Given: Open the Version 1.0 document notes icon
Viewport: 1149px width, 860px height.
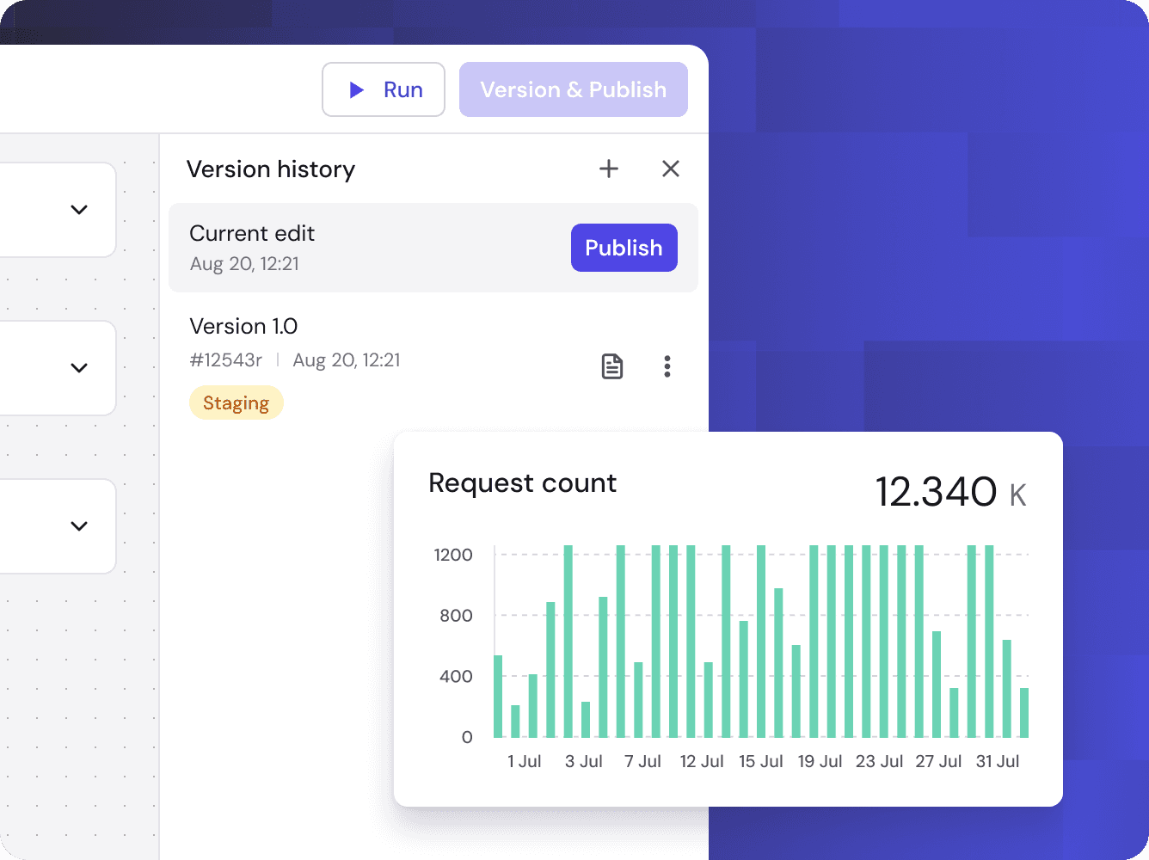Looking at the screenshot, I should click(x=611, y=366).
